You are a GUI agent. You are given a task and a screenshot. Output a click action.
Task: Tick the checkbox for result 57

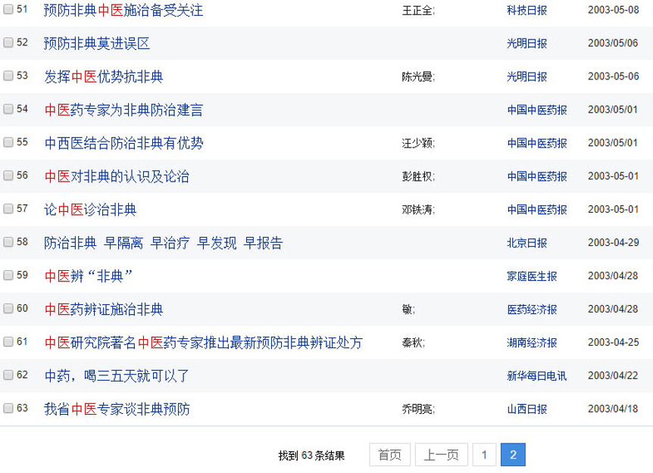click(8, 209)
